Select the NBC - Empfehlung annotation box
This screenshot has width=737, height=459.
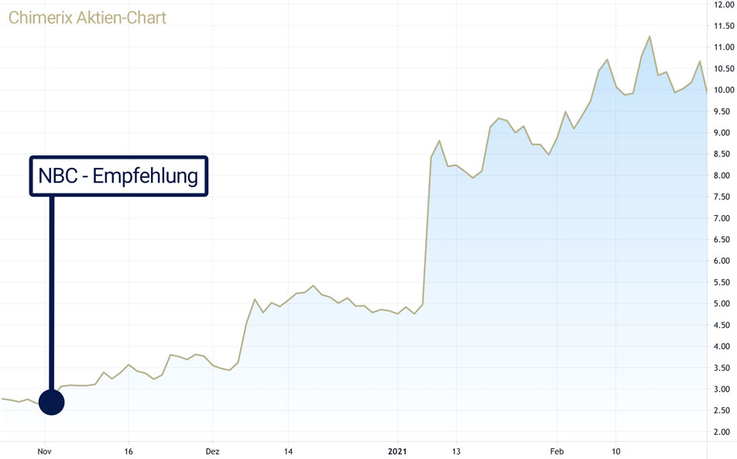pos(118,176)
